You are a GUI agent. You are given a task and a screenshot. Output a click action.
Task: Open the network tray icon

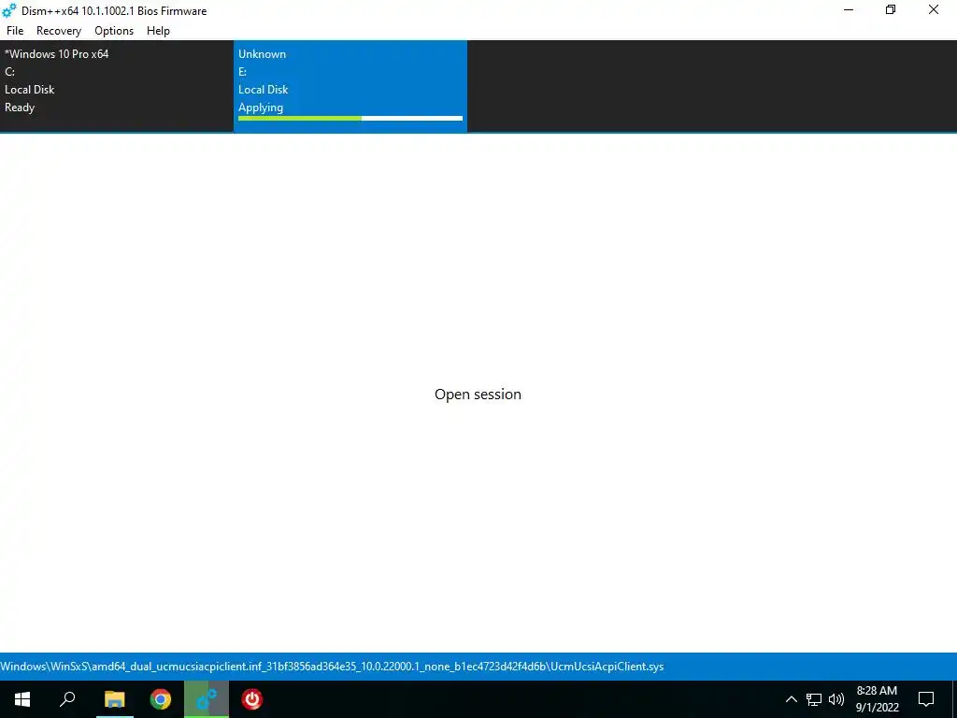[x=814, y=699]
